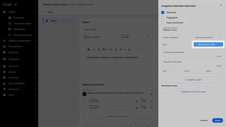Open Все заявки in the sidebar
The width and height of the screenshot is (226, 127).
tap(19, 18)
